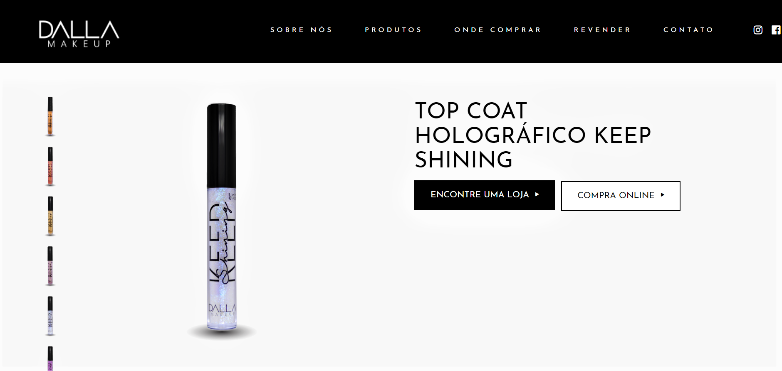Open the Revender menu item
The width and height of the screenshot is (782, 371).
click(x=602, y=30)
